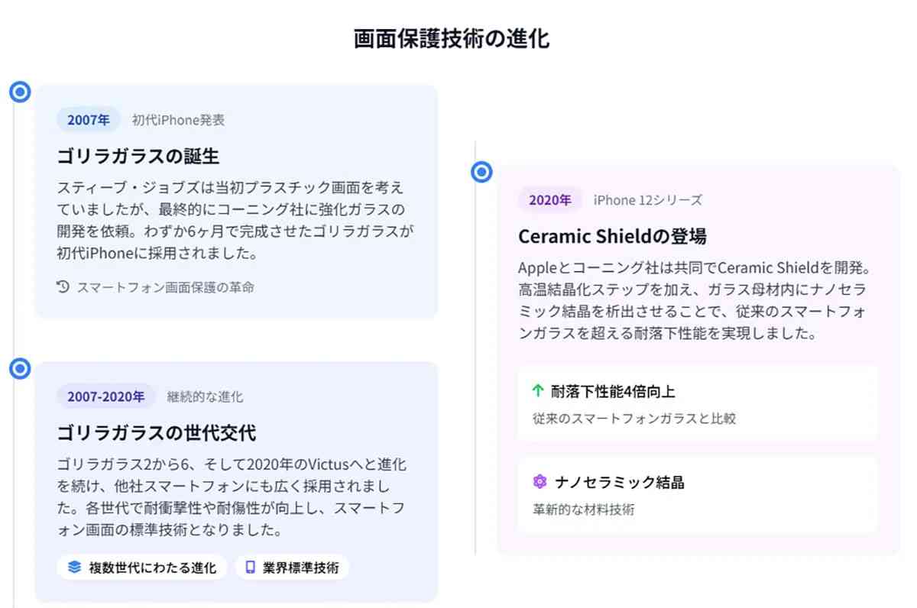917x608 pixels.
Task: Select the 2007年 year badge
Action: click(x=89, y=120)
